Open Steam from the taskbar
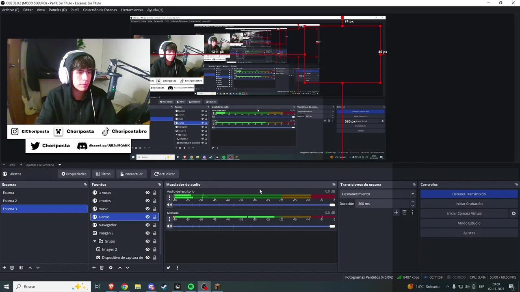 pyautogui.click(x=164, y=287)
